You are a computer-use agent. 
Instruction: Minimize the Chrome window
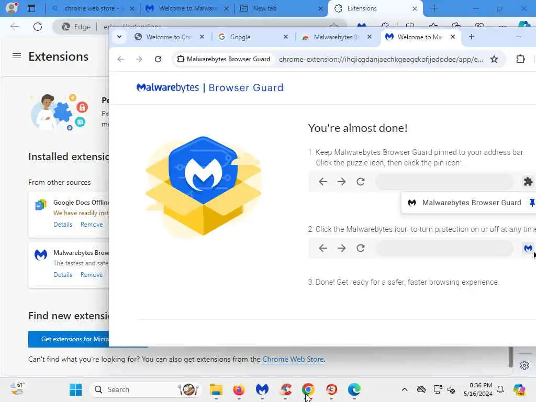(519, 37)
